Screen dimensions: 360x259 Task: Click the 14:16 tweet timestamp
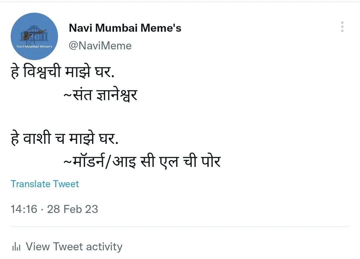24,209
